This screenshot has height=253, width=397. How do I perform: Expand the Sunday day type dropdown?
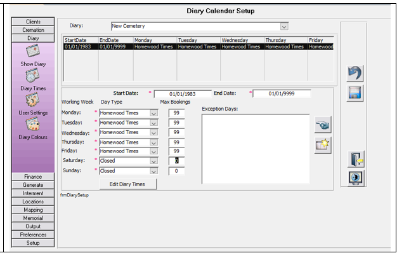153,171
